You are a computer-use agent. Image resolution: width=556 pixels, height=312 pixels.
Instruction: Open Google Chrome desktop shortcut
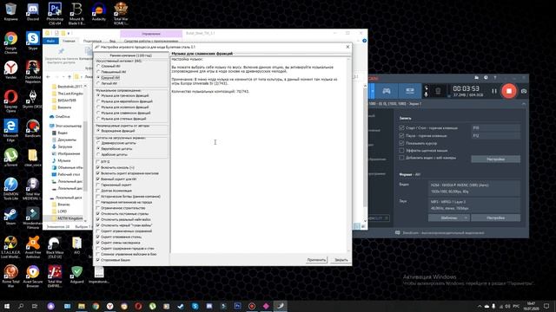(10, 42)
